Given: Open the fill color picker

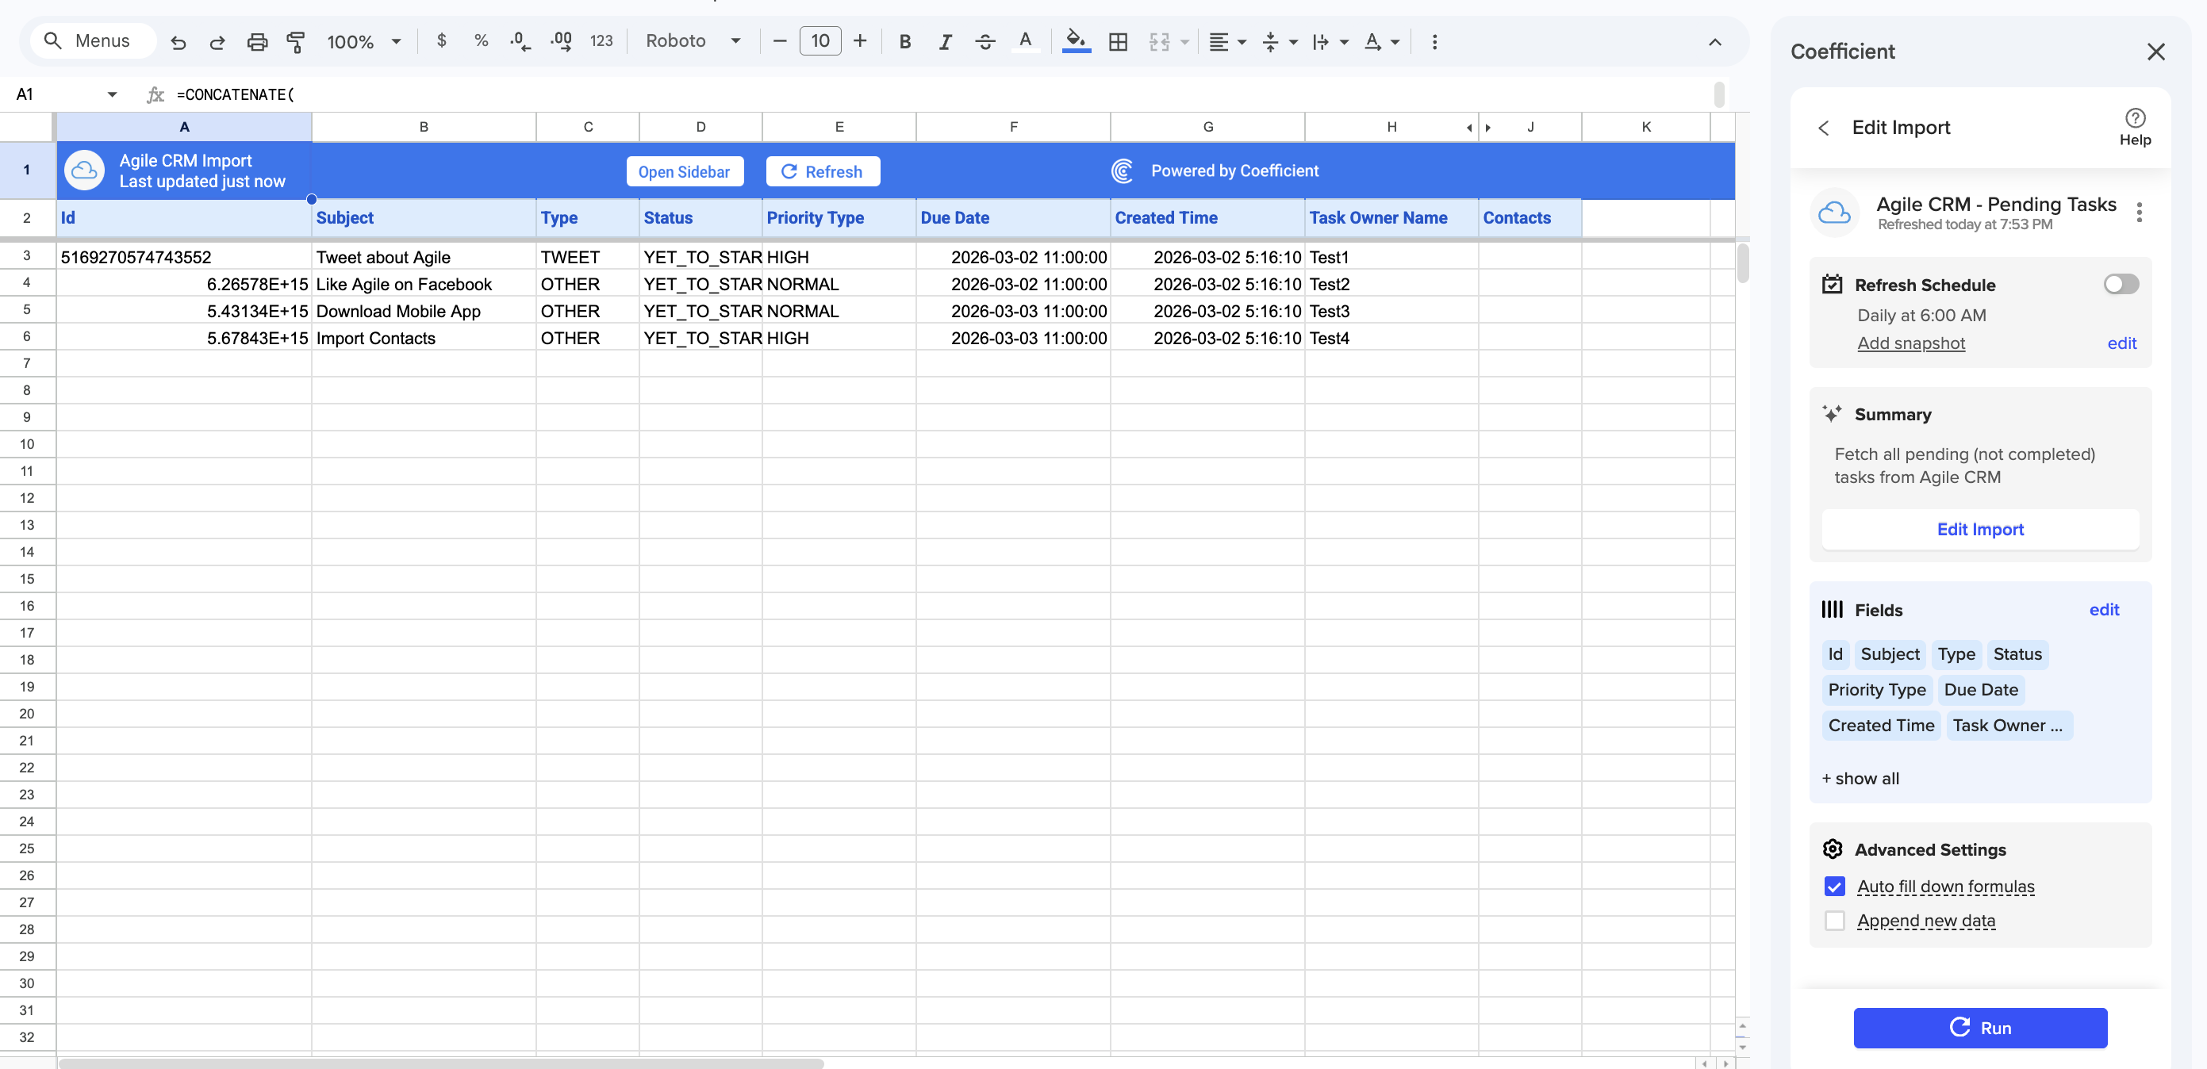Looking at the screenshot, I should [1076, 41].
